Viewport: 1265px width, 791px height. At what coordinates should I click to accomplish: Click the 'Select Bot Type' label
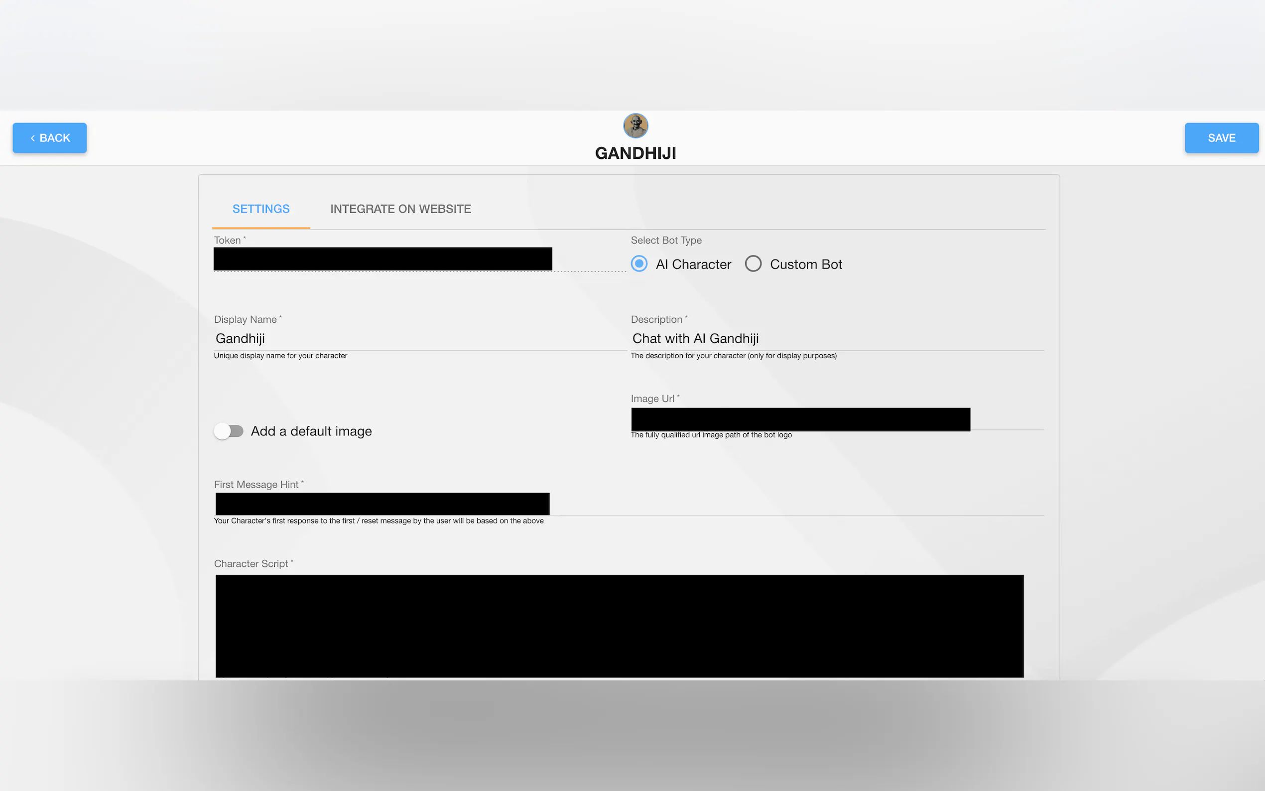[x=666, y=240]
